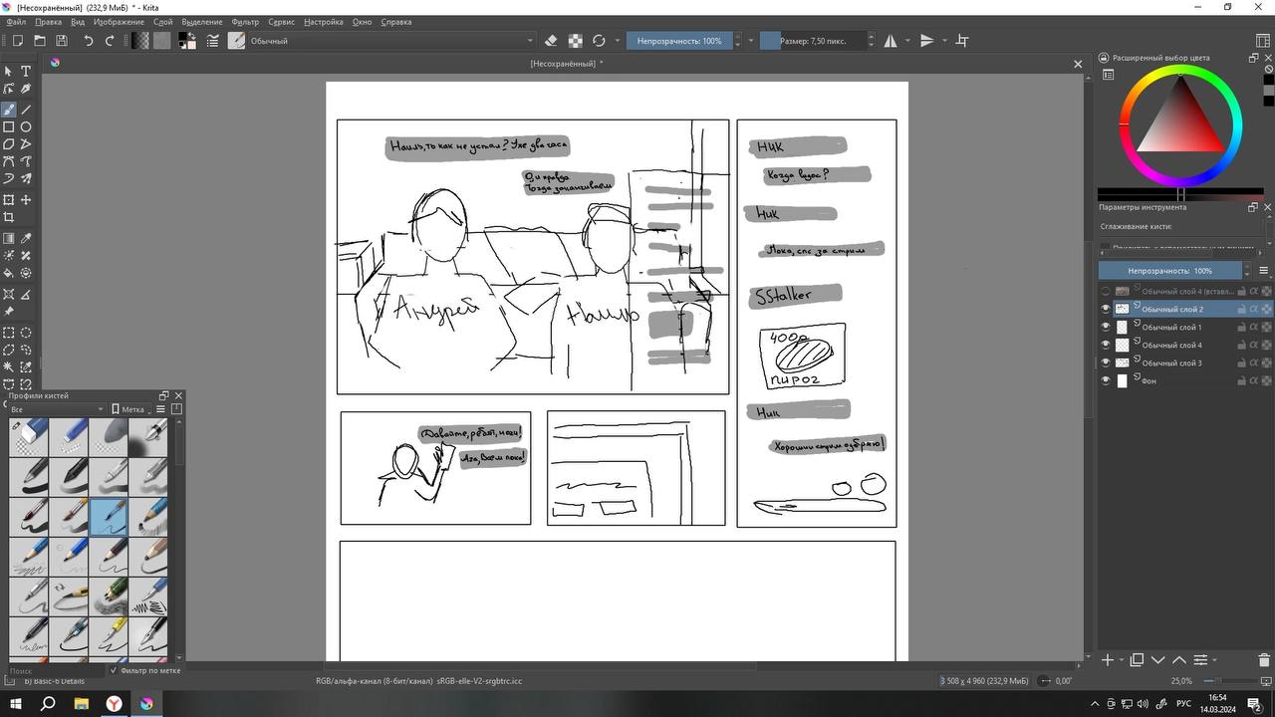Move layer up arrow button
1275x717 pixels.
1179,660
